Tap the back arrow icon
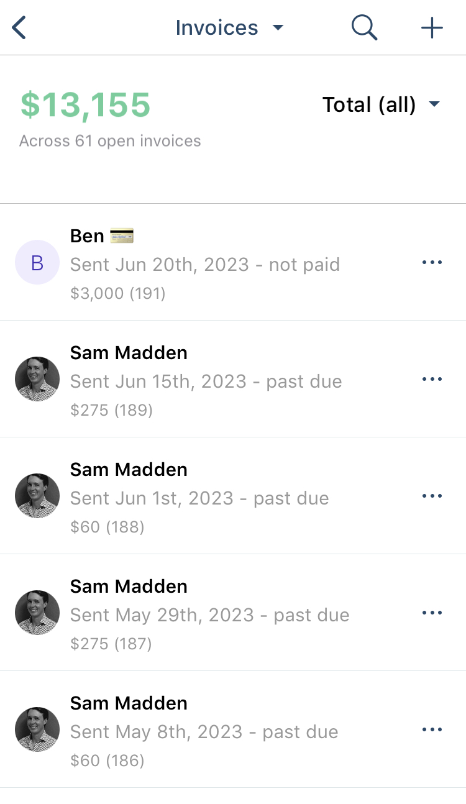 point(19,28)
